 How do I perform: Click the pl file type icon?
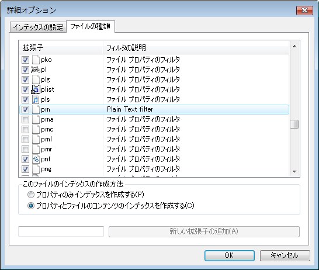[36, 70]
